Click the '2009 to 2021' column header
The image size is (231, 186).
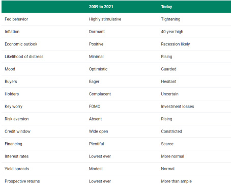(x=101, y=7)
